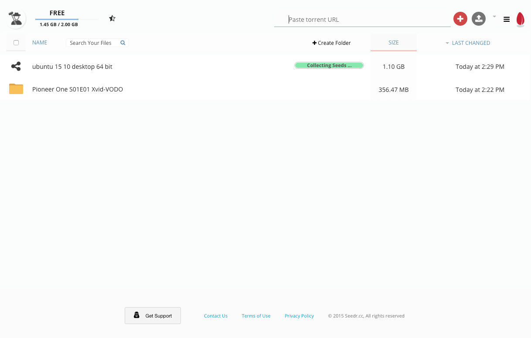Click the red plus add torrent button
This screenshot has width=531, height=338.
click(x=460, y=19)
